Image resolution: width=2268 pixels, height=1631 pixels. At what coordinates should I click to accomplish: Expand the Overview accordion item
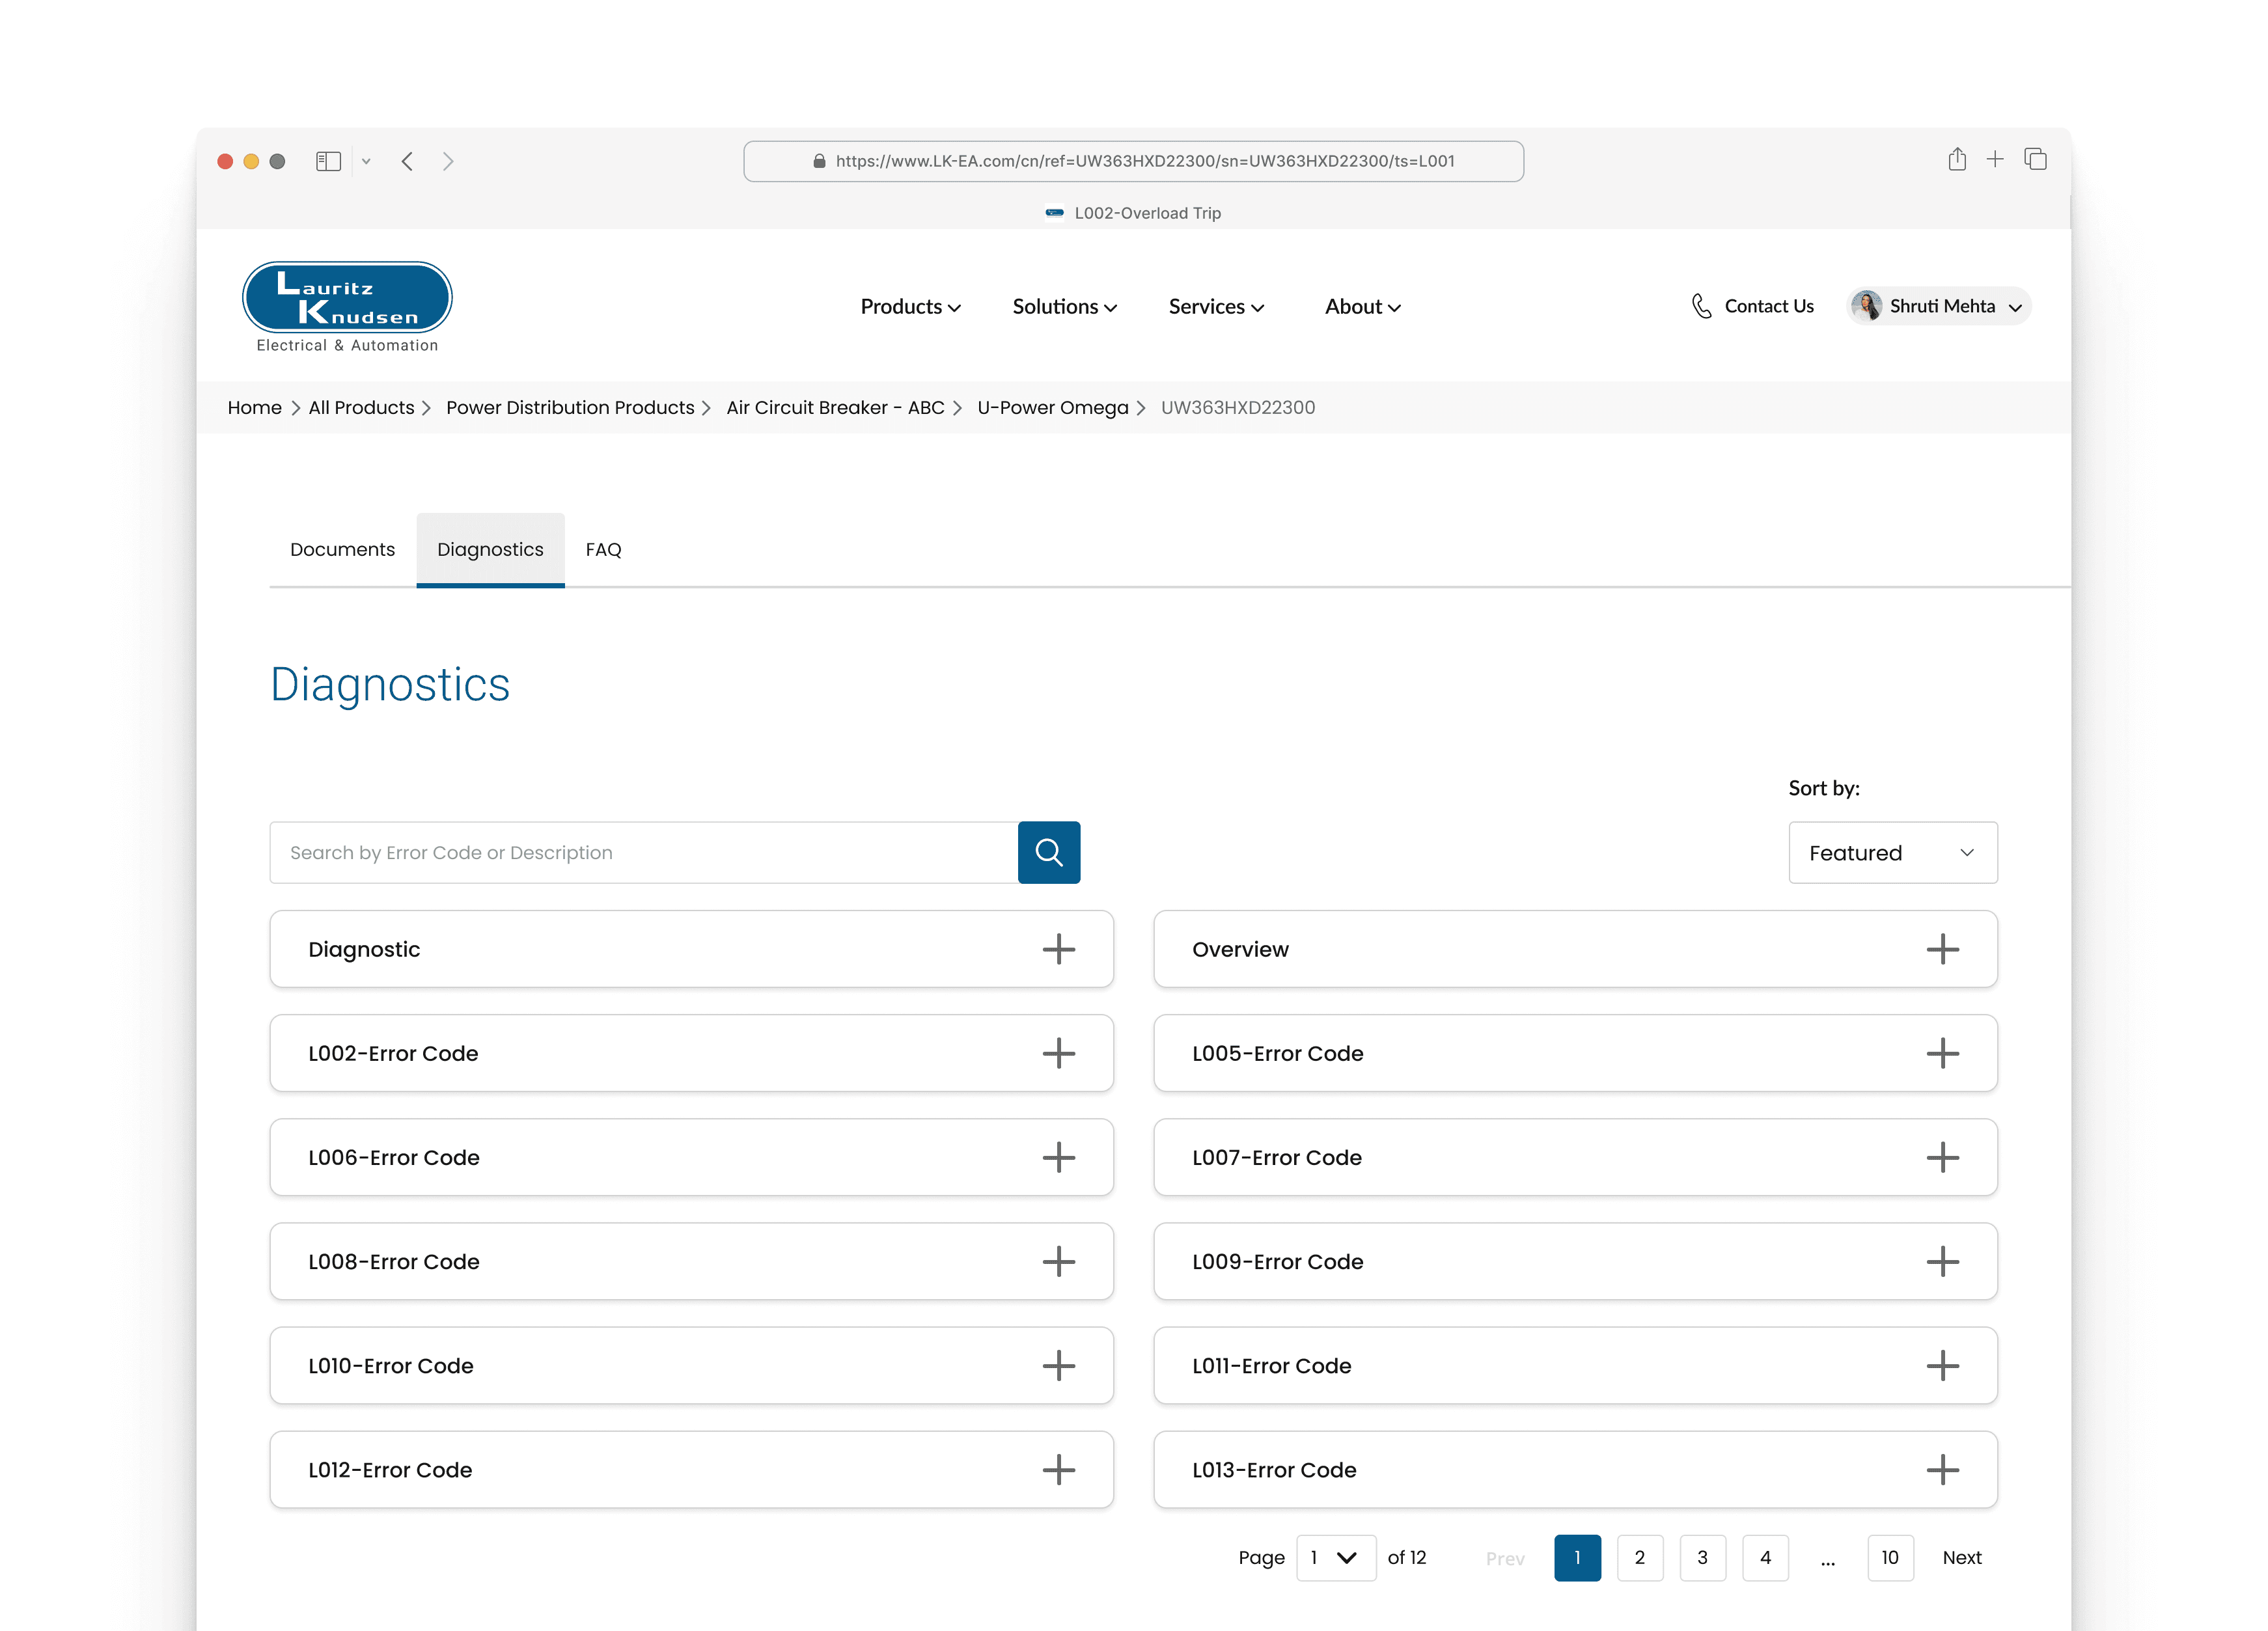click(1941, 949)
